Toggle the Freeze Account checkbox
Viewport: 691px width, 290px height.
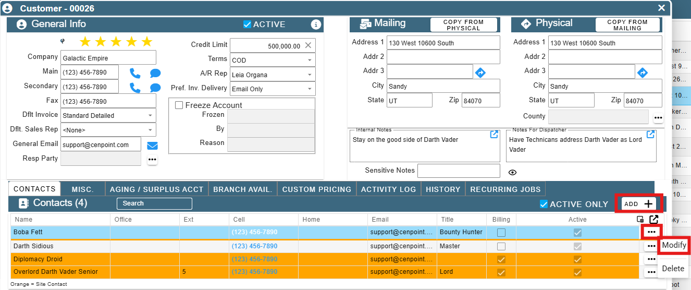(x=179, y=105)
